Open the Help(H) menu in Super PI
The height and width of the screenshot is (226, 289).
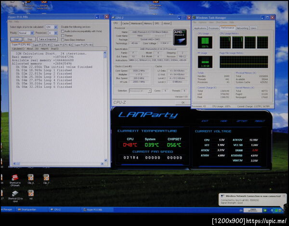(45, 49)
